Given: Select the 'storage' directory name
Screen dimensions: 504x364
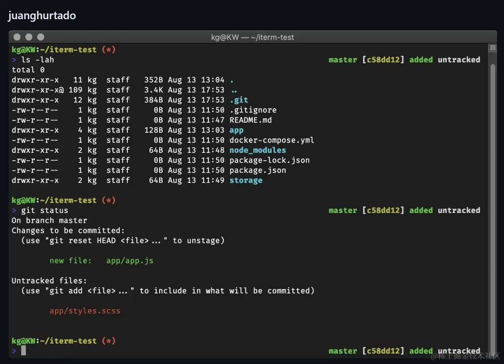Looking at the screenshot, I should pos(246,180).
